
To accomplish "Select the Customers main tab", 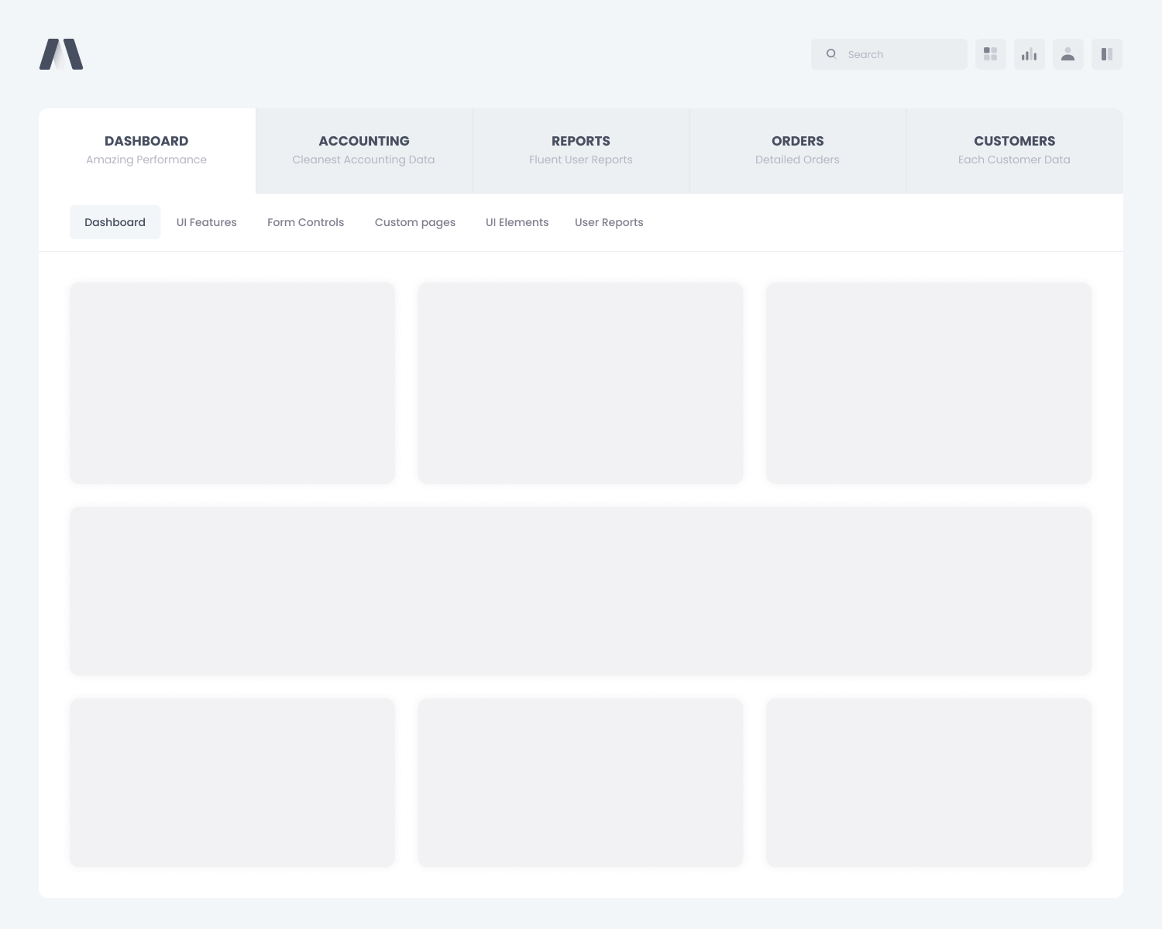I will point(1014,150).
